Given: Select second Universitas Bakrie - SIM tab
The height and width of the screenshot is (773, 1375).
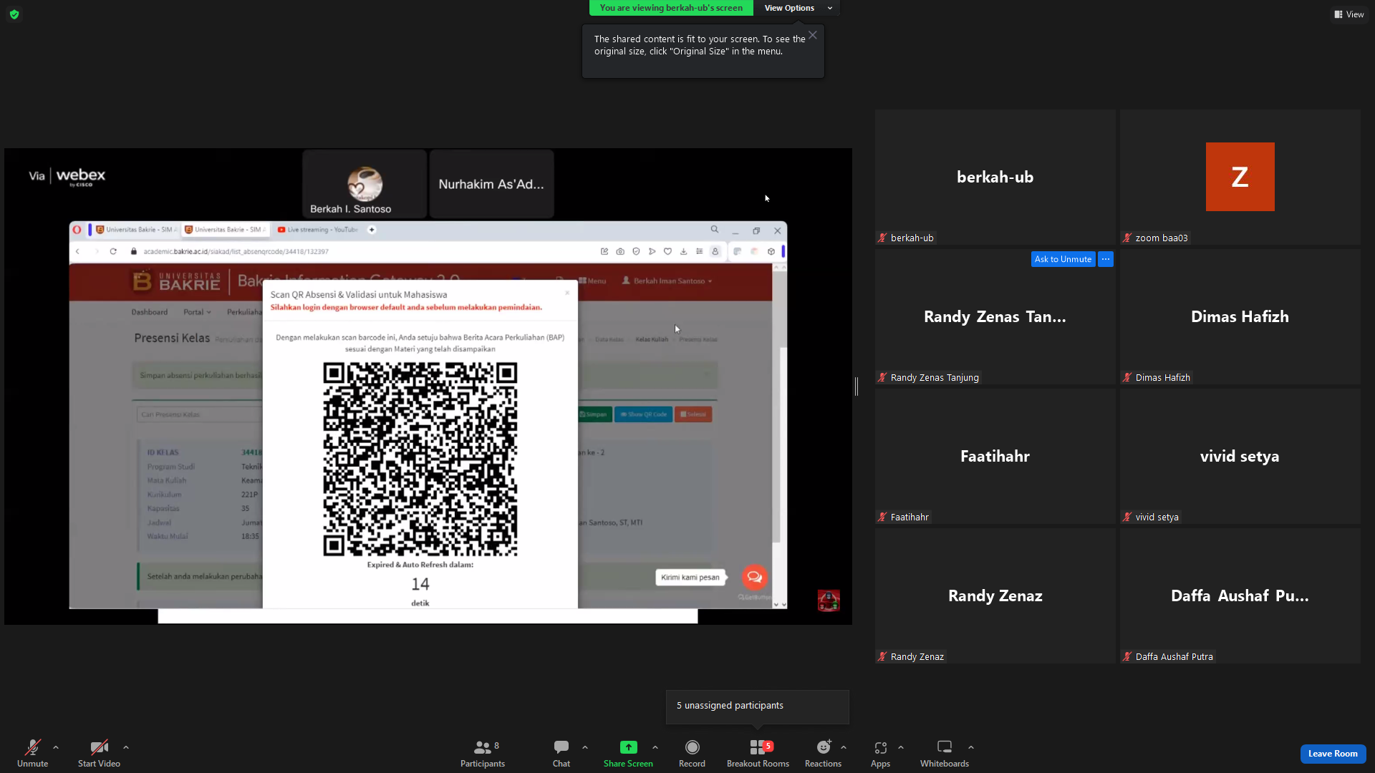Looking at the screenshot, I should [x=225, y=230].
